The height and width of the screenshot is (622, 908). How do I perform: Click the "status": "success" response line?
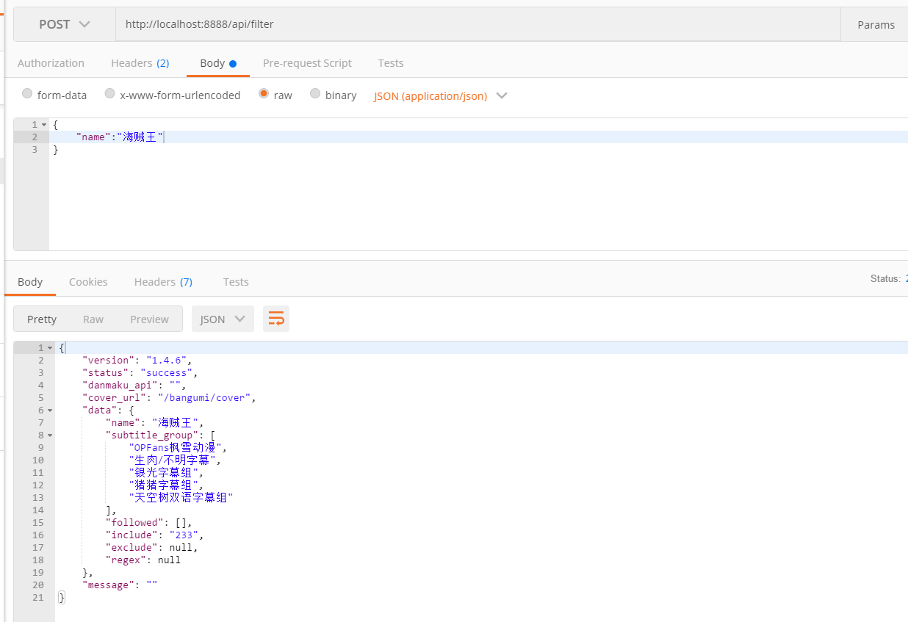click(140, 372)
